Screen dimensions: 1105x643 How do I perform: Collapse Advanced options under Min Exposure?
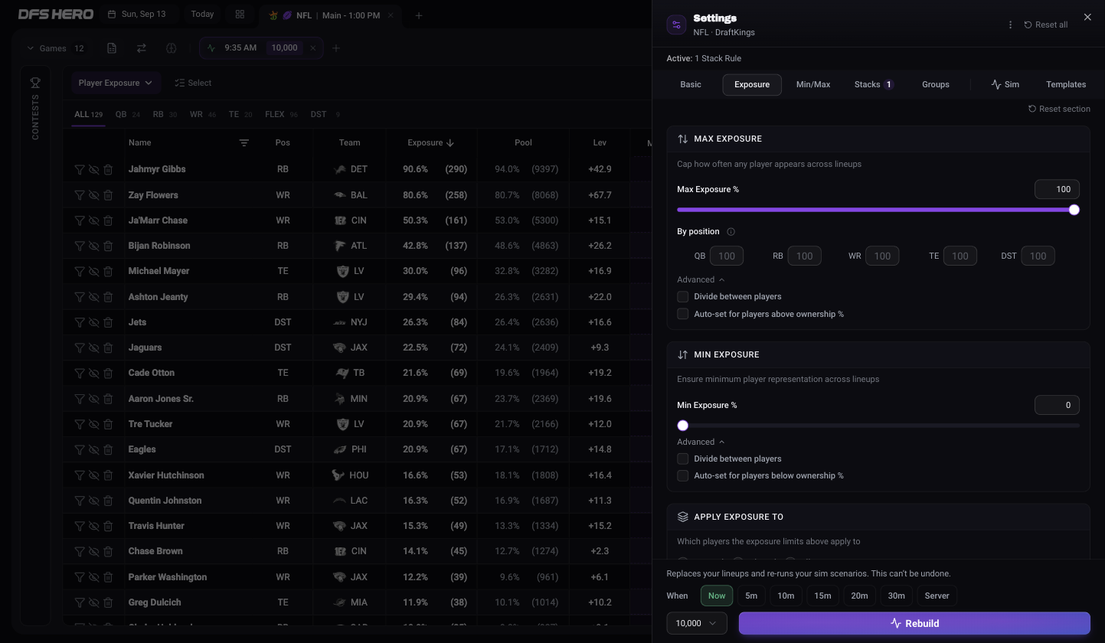(701, 442)
